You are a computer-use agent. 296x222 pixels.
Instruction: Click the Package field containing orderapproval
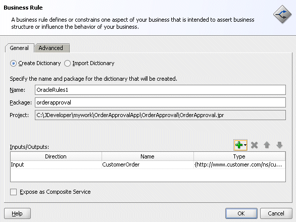tap(160, 102)
